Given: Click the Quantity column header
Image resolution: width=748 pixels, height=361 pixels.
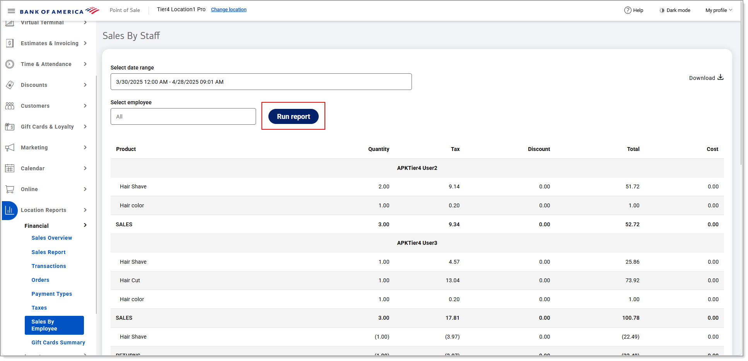Looking at the screenshot, I should click(379, 149).
